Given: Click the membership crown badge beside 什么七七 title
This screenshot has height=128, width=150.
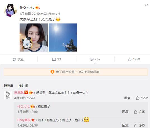Looking at the screenshot, I should pyautogui.click(x=37, y=8).
